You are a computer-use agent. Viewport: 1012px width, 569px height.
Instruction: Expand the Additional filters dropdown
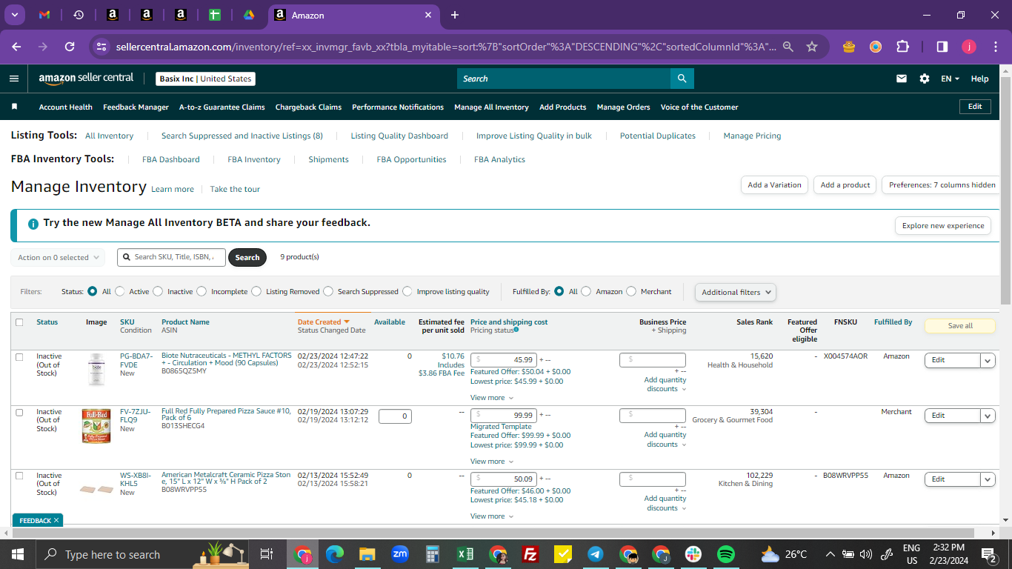click(735, 292)
